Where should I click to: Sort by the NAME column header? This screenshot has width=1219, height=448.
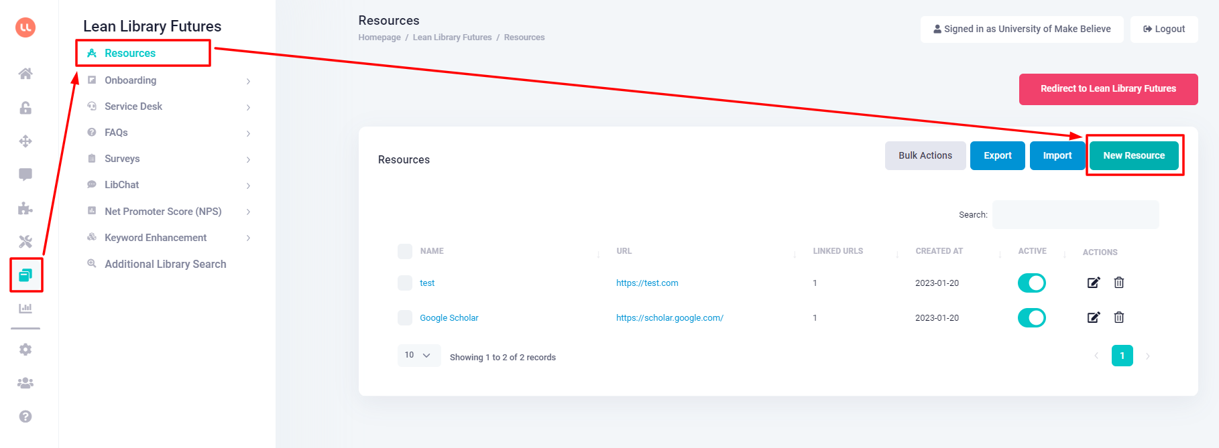click(x=432, y=251)
